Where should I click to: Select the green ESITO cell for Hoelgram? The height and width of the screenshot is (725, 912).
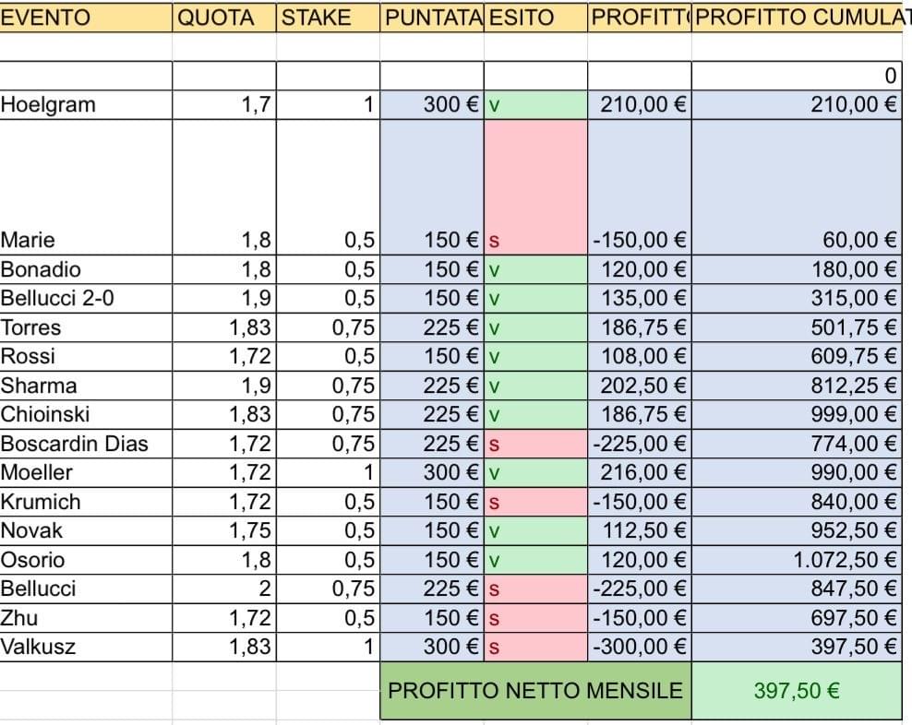535,105
